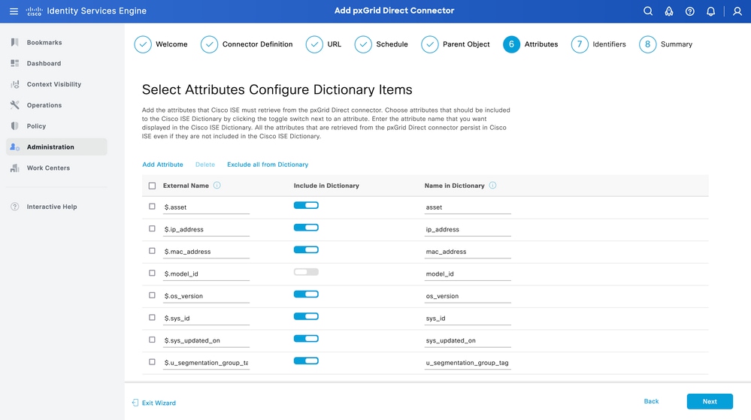The image size is (751, 420).
Task: Click the Cisco logo in header
Action: tap(34, 11)
